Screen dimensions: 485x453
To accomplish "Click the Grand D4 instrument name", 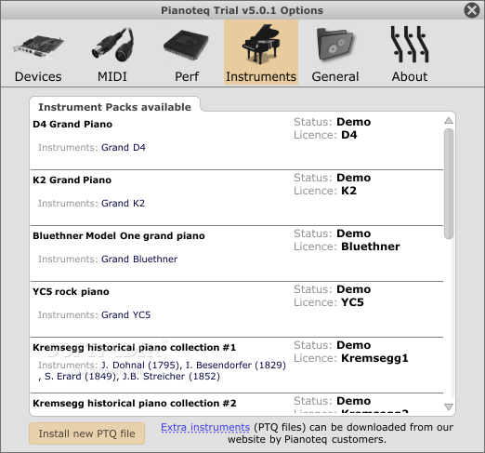I will [x=124, y=148].
